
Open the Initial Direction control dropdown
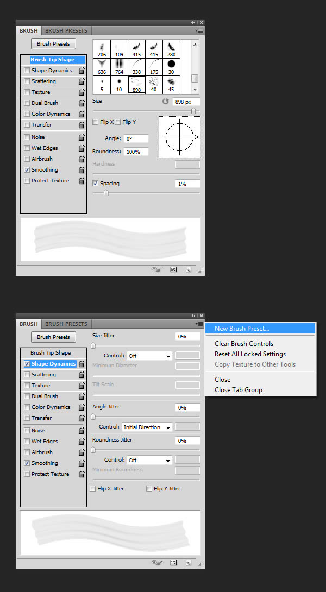click(x=147, y=427)
